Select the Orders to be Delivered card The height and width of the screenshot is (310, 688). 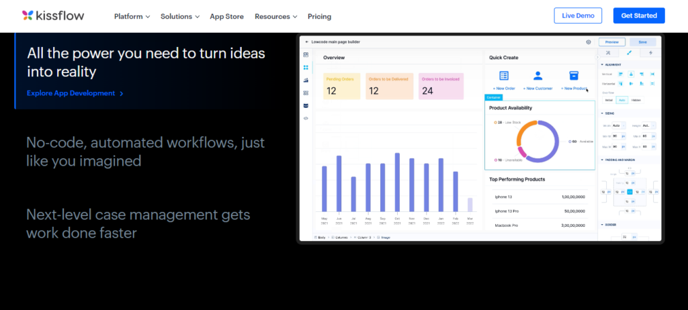coord(390,86)
